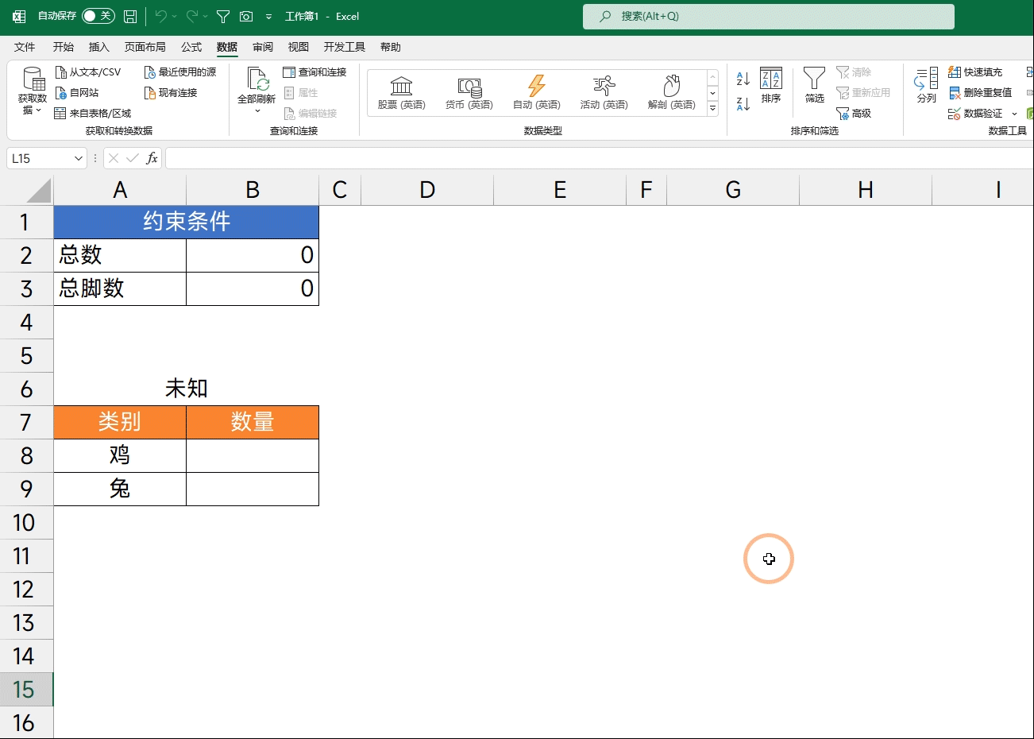
Task: Click the 搜索 (Alt+Q) search box
Action: click(x=769, y=16)
